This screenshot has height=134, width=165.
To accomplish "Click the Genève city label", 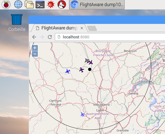I will pos(133,93).
